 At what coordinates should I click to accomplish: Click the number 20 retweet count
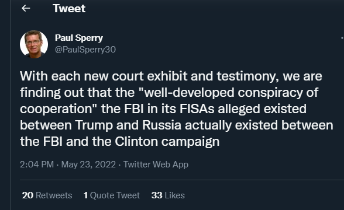(x=27, y=195)
